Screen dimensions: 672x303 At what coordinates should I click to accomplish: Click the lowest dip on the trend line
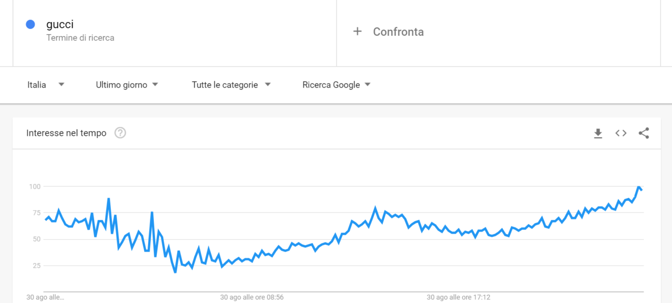tap(175, 272)
